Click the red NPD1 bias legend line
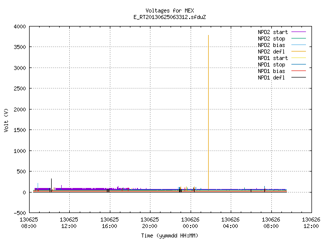321x240 pixels. 298,71
